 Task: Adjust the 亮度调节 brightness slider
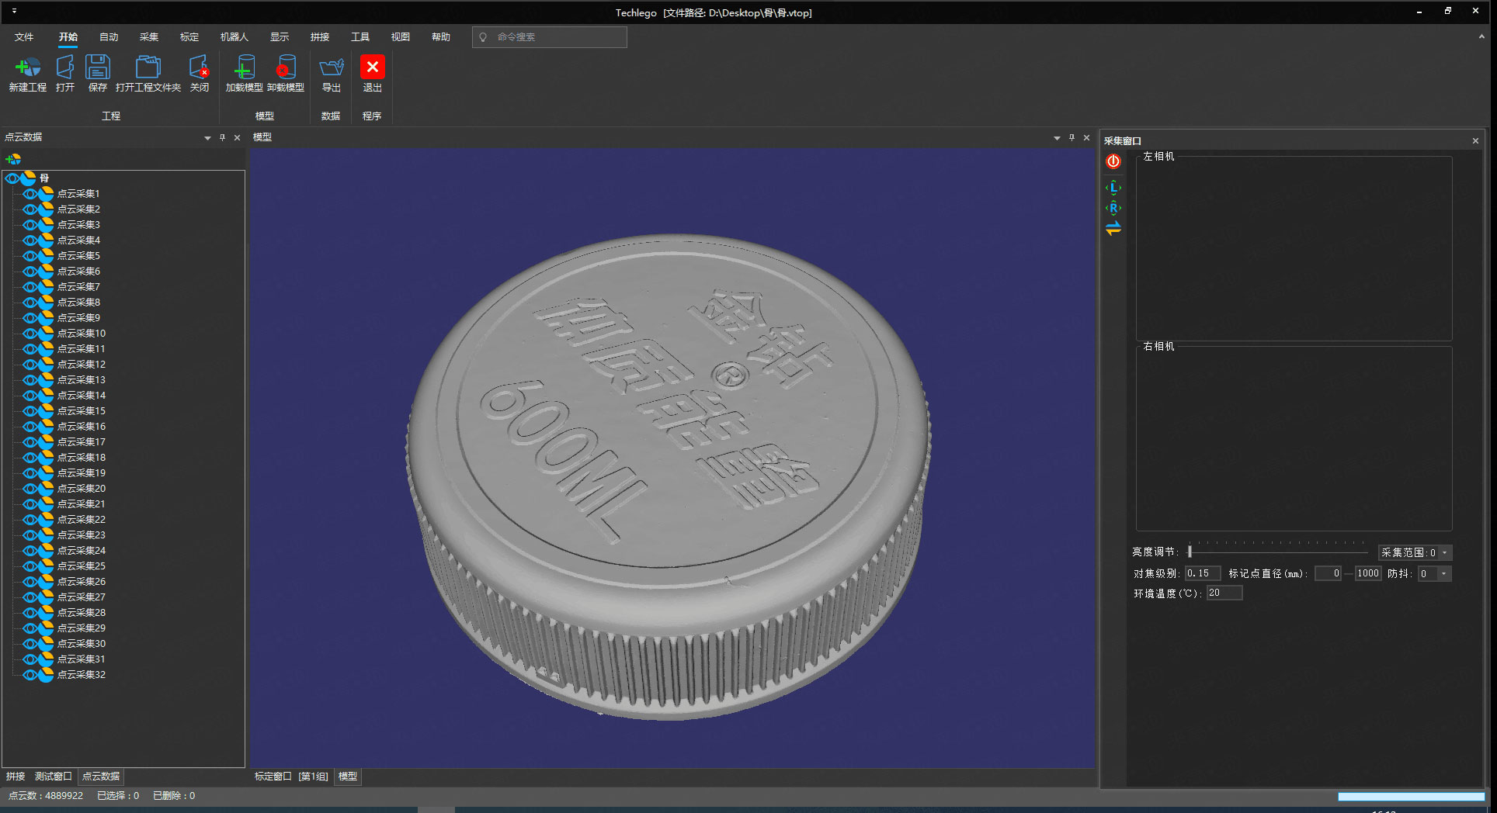tap(1190, 552)
